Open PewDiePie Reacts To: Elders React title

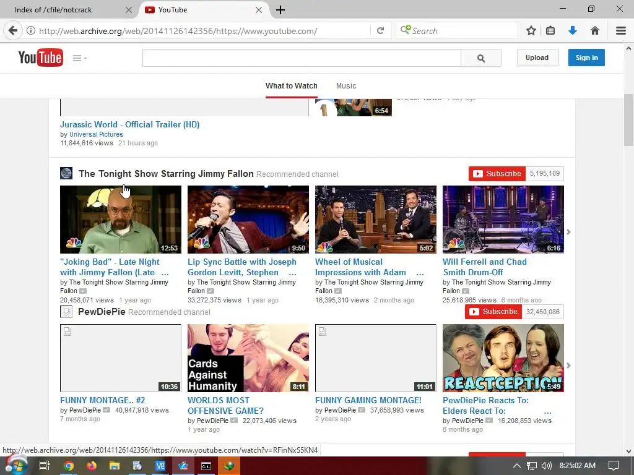coord(497,406)
